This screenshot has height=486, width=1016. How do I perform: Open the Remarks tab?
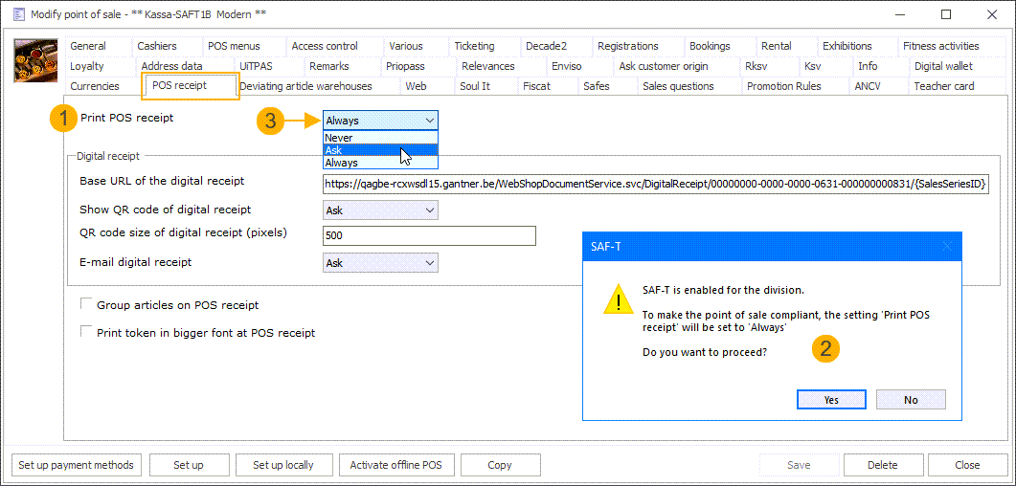341,66
